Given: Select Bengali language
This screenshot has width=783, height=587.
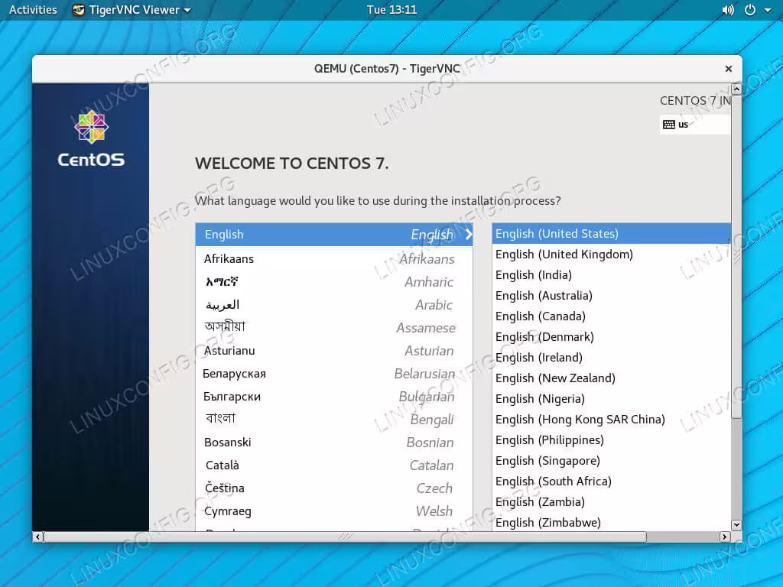Looking at the screenshot, I should [x=333, y=420].
